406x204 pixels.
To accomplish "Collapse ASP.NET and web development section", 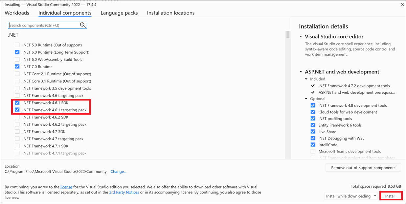I will [301, 72].
